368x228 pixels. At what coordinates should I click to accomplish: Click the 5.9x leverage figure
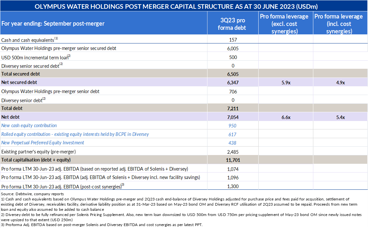click(x=286, y=83)
